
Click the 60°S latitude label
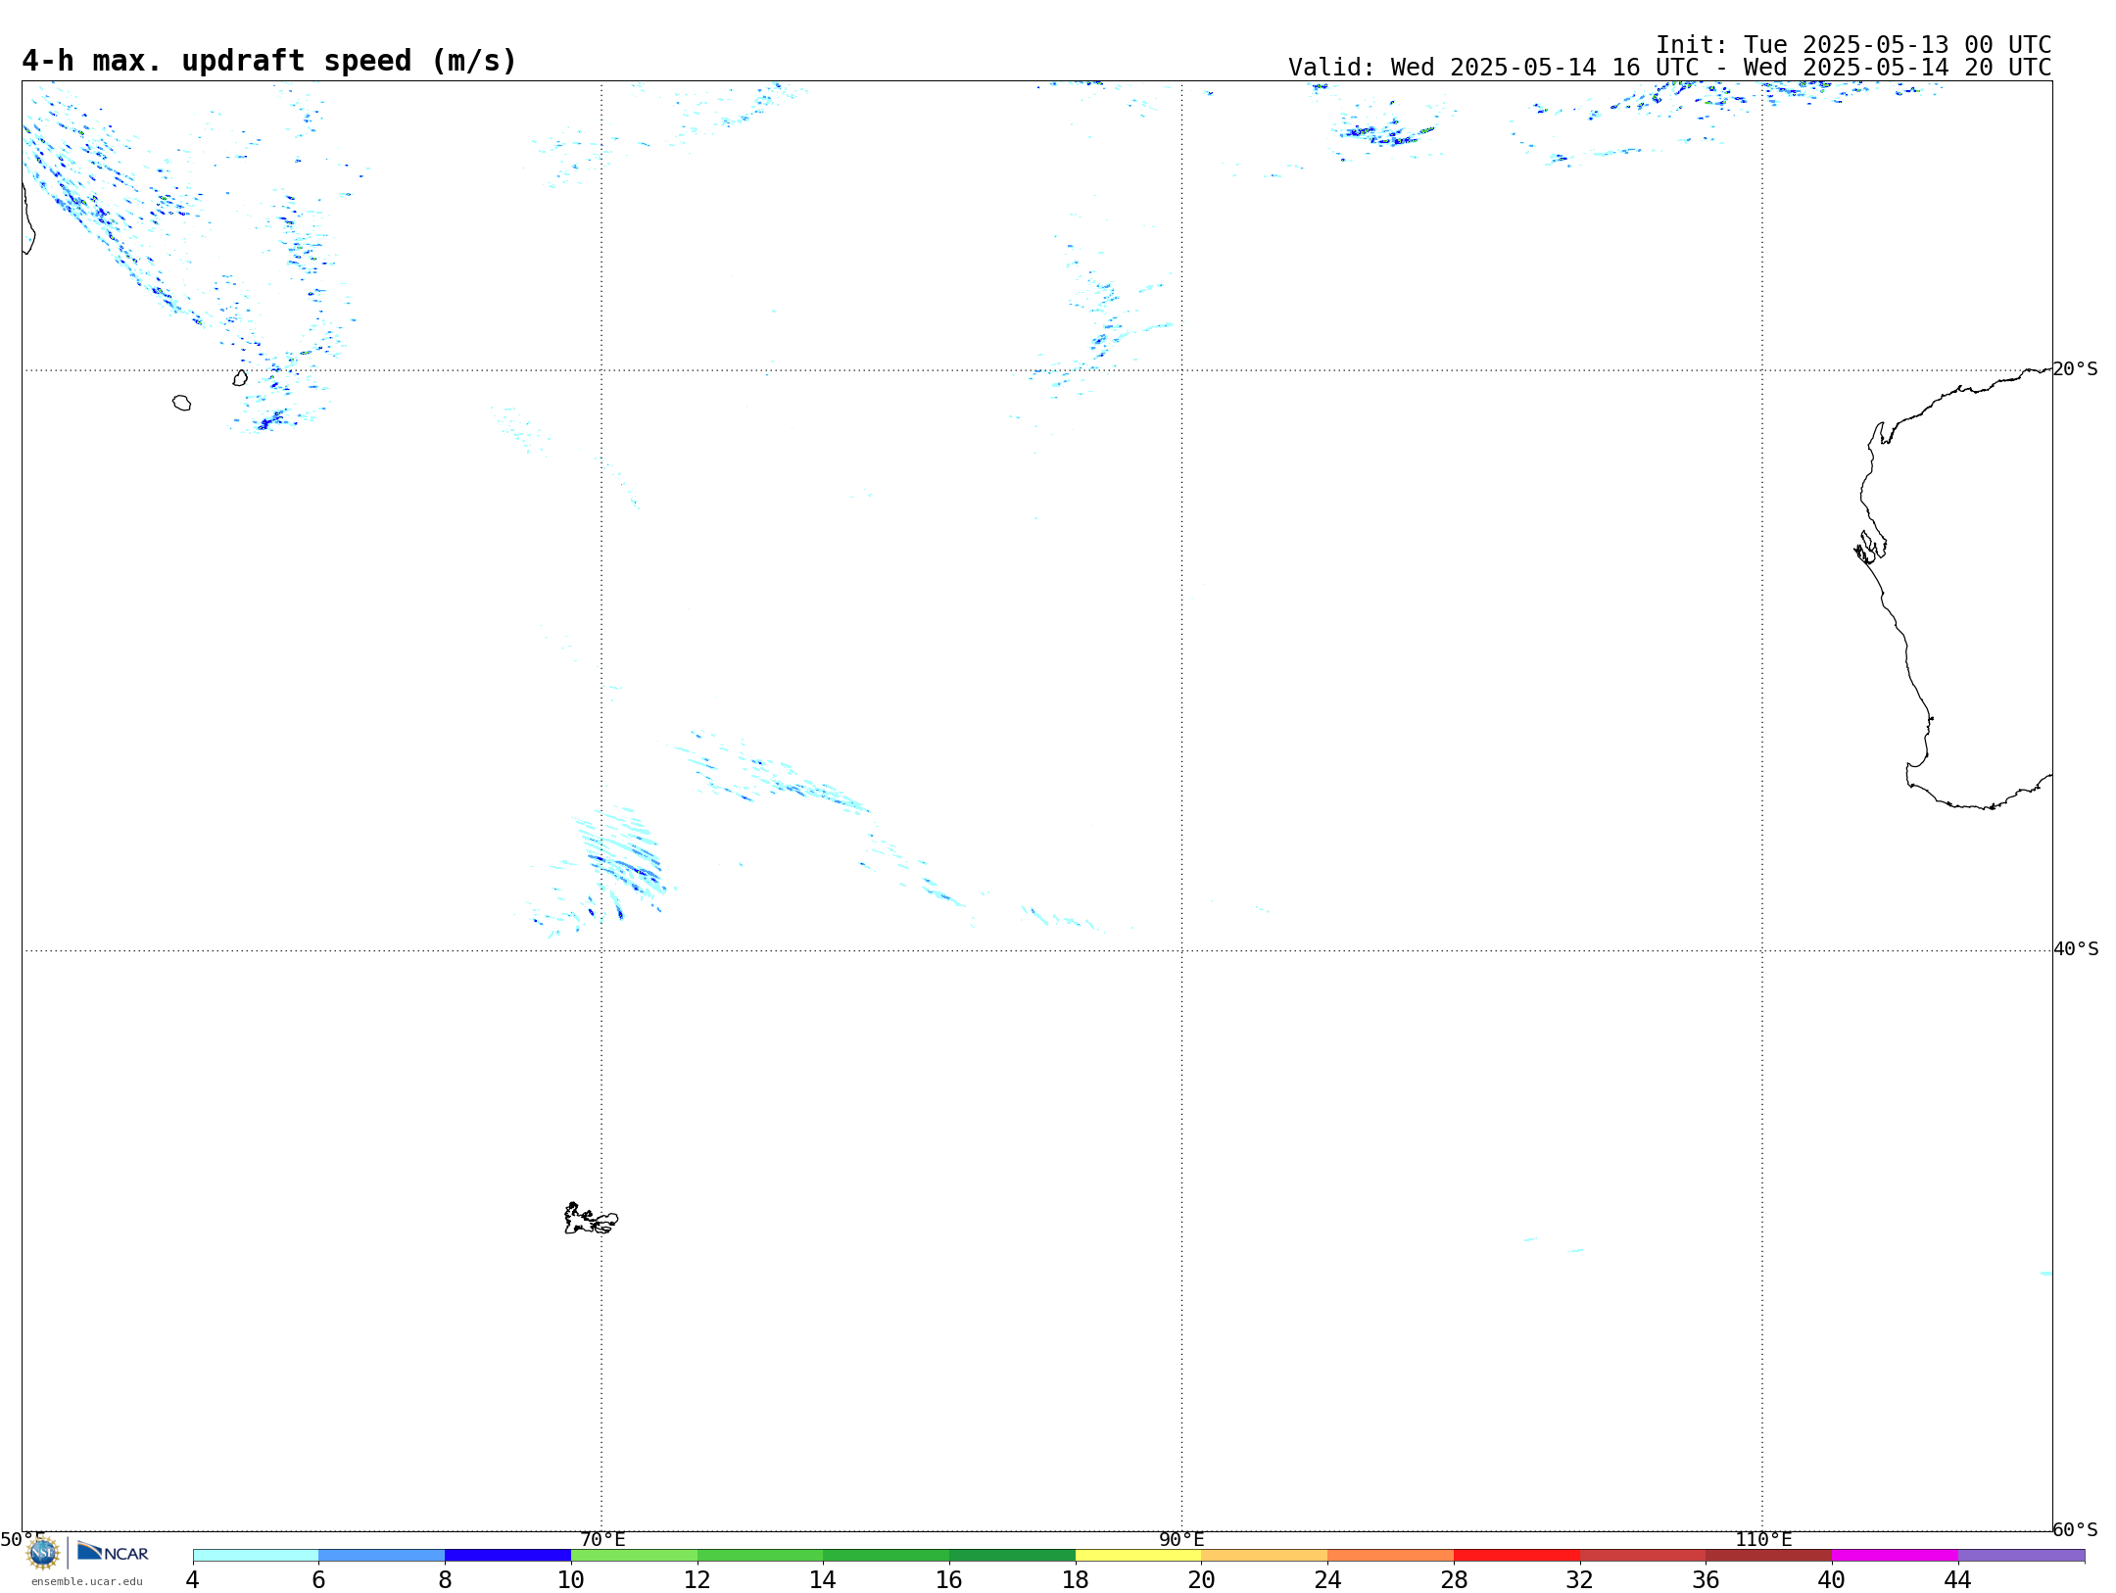pyautogui.click(x=2076, y=1529)
